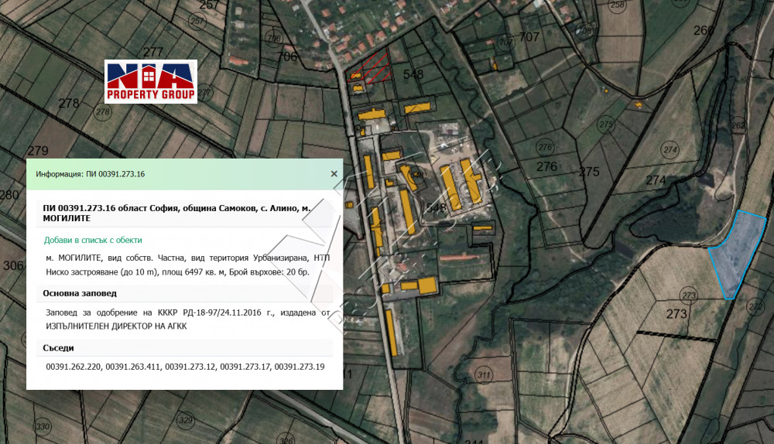Click the 'Съседи' section heading
The width and height of the screenshot is (774, 444).
(x=58, y=348)
